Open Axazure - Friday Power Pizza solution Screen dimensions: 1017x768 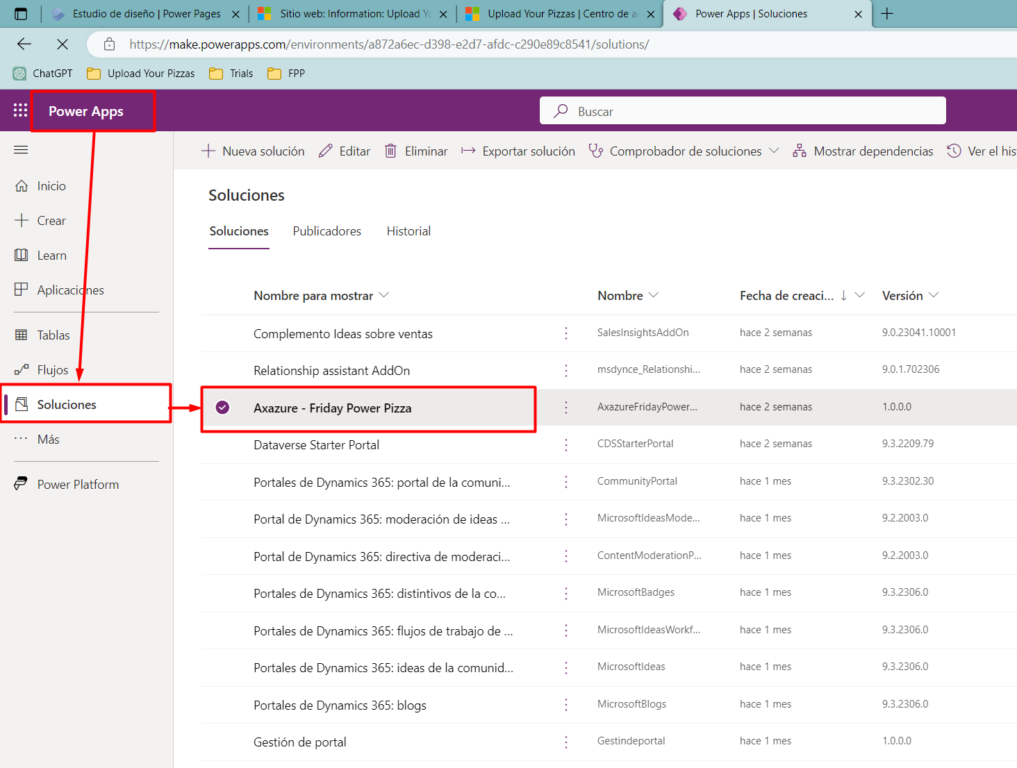coord(333,408)
